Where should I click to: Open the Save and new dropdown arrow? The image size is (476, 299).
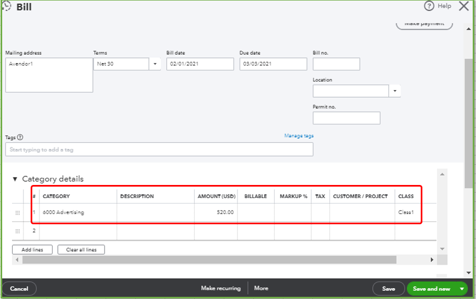click(462, 289)
